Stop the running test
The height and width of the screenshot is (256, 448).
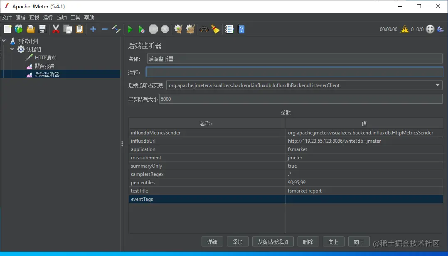[153, 29]
